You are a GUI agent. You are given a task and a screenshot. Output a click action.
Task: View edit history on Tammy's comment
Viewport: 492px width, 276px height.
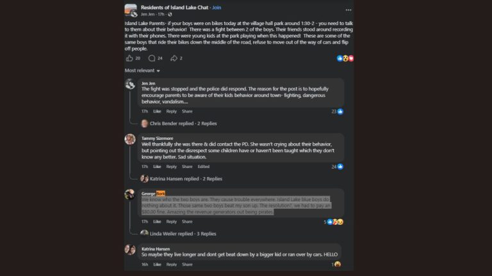pyautogui.click(x=204, y=167)
